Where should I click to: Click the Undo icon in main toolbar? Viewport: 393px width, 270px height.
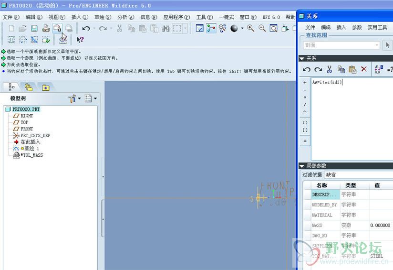(86, 28)
